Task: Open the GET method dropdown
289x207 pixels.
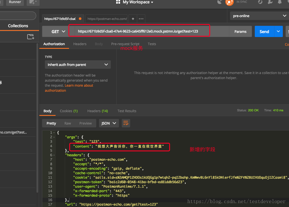Action: 58,32
